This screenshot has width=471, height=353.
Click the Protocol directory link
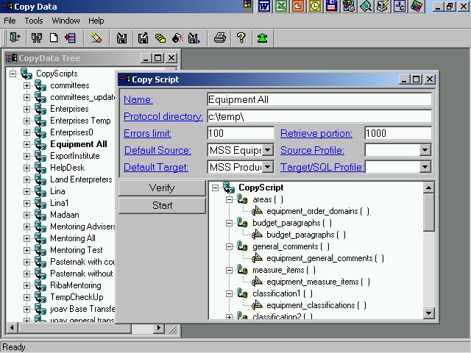(163, 116)
